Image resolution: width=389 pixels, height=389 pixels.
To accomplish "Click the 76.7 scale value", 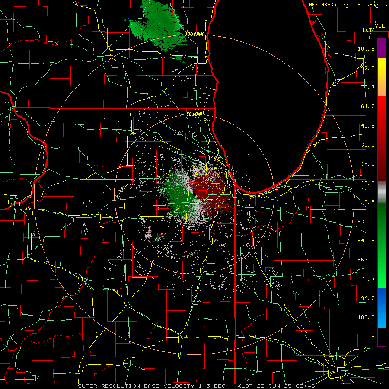I will (368, 87).
